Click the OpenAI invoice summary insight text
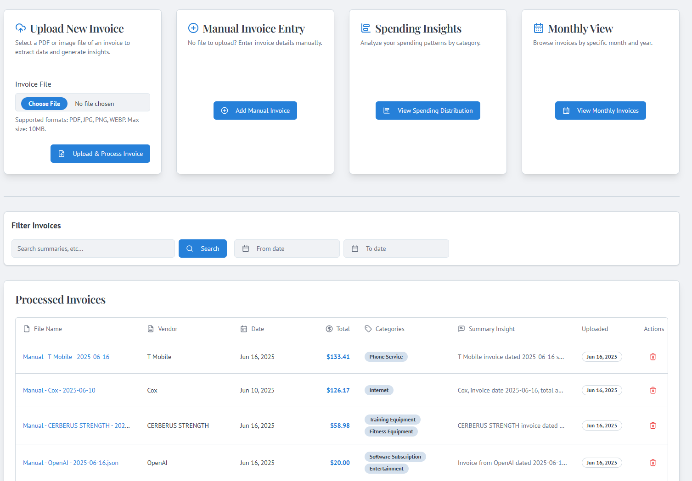Viewport: 692px width, 481px height. [x=512, y=463]
